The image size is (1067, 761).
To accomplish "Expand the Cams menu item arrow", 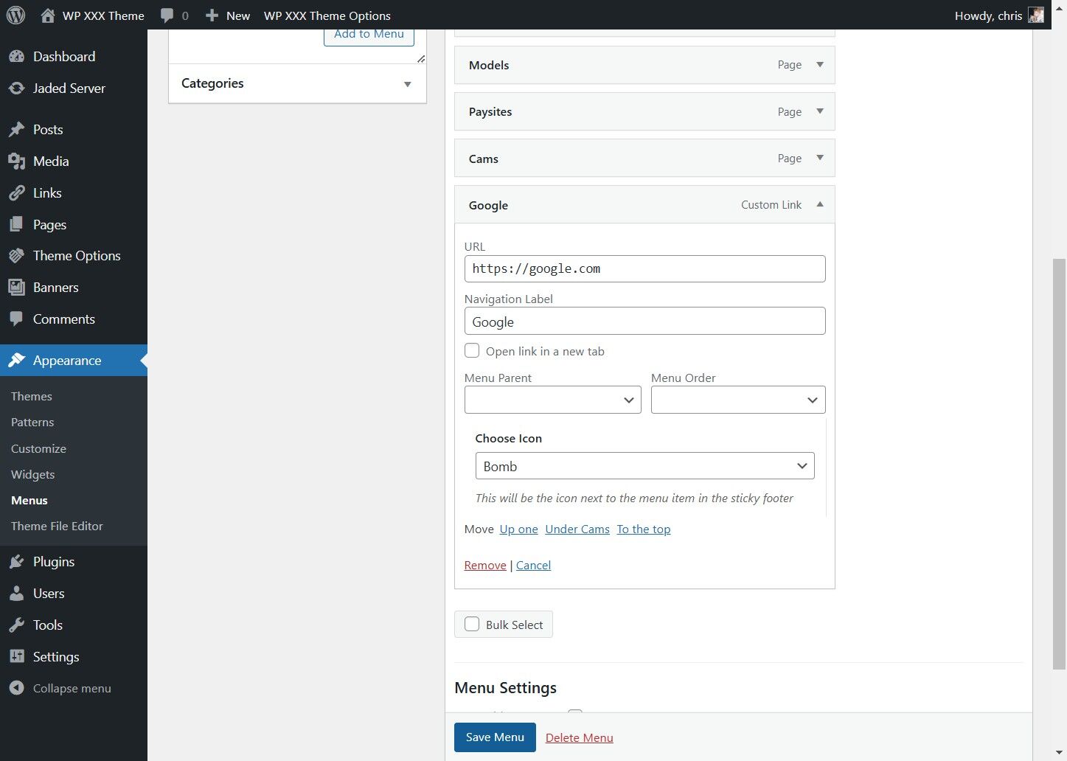I will 819,158.
